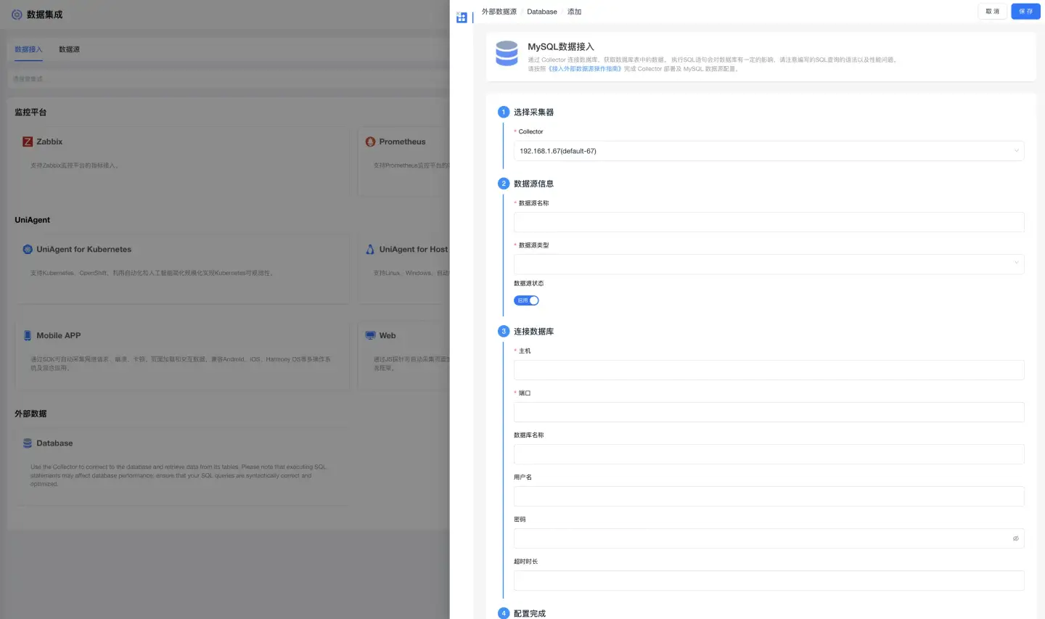
Task: Click the Mobile APP phone icon
Action: (28, 335)
